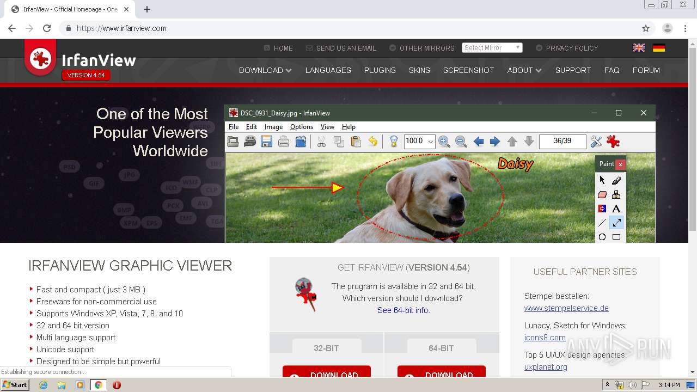Click the address bar URL field
This screenshot has height=392, width=697.
[x=348, y=28]
